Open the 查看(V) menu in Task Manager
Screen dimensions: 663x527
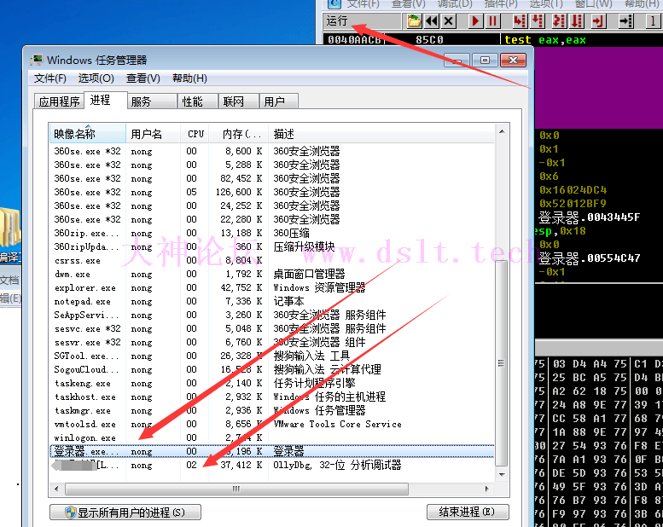point(142,78)
